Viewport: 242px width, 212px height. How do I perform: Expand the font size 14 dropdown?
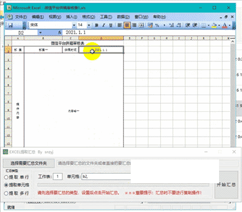point(89,25)
